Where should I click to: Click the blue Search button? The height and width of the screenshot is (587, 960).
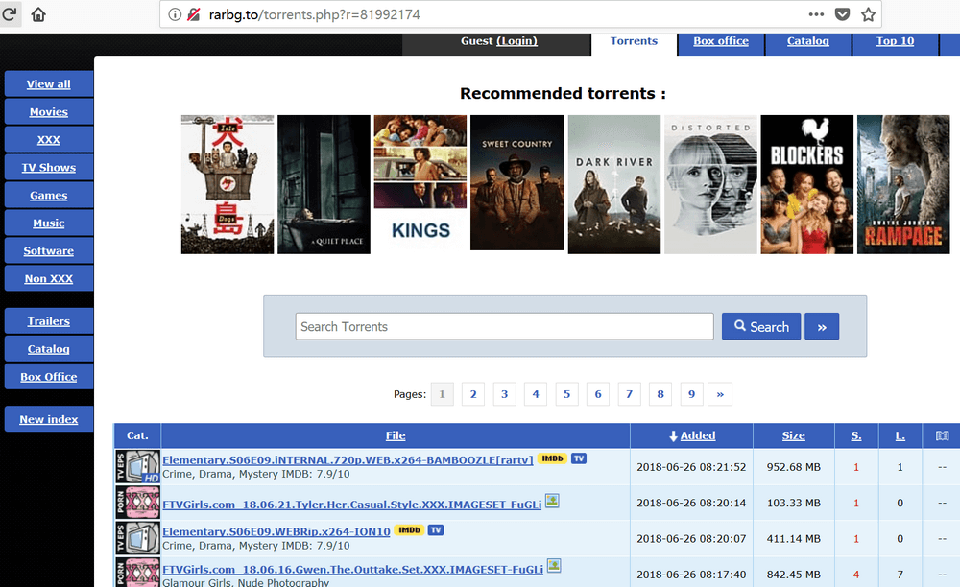(x=761, y=326)
